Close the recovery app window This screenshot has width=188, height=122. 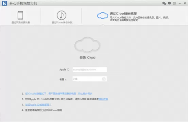tap(185, 3)
